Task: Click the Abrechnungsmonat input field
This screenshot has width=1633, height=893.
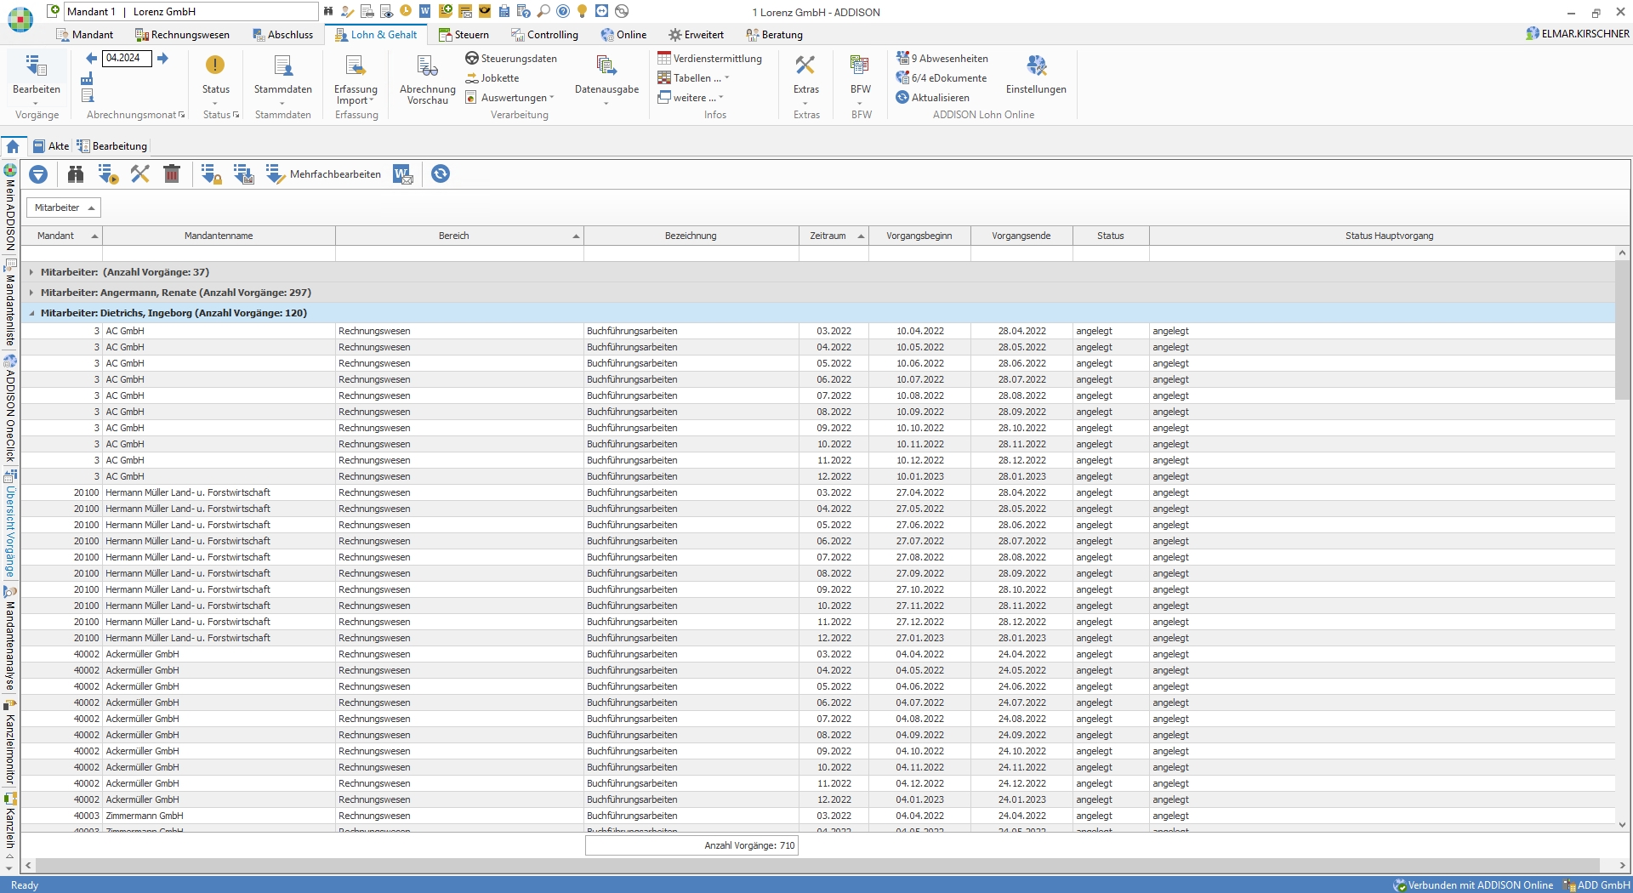Action: pos(126,58)
